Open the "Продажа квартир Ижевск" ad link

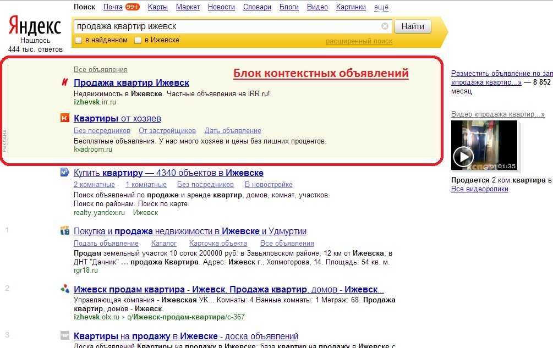tap(131, 83)
